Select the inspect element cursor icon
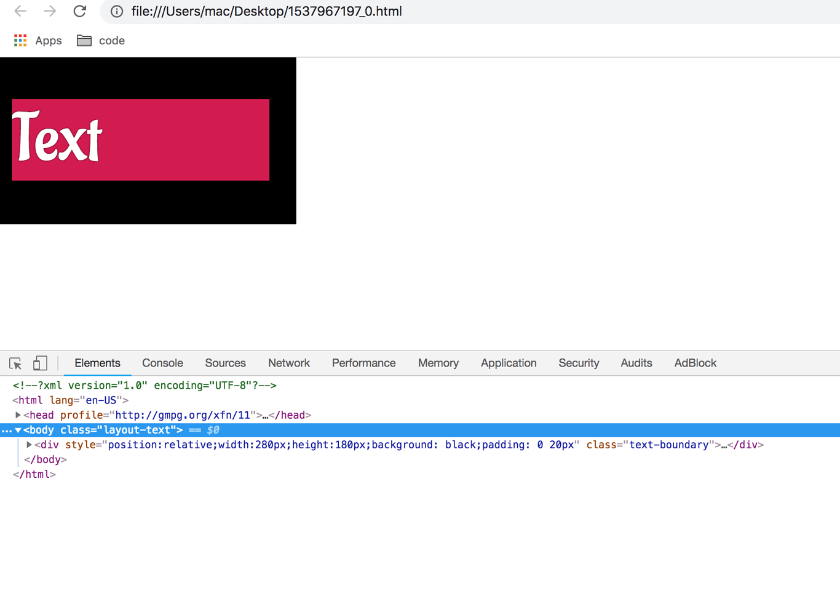 point(15,363)
